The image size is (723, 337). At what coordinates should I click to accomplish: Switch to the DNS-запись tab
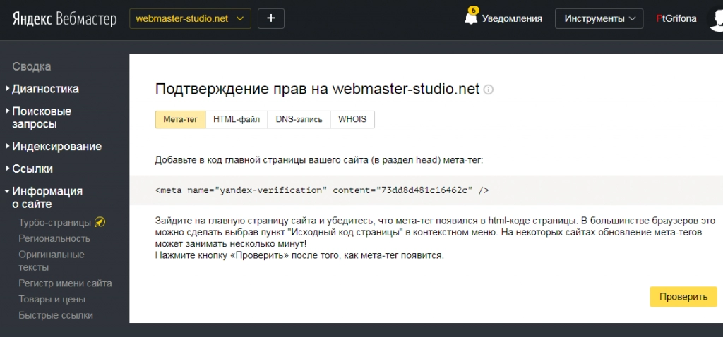pos(299,119)
